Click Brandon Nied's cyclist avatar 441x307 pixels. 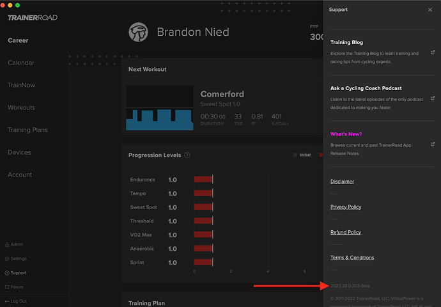(x=138, y=32)
